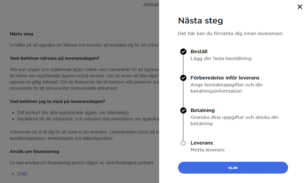Screen dimensions: 306x183
Task: Select the empty Leverans step circle
Action: pyautogui.click(x=183, y=143)
